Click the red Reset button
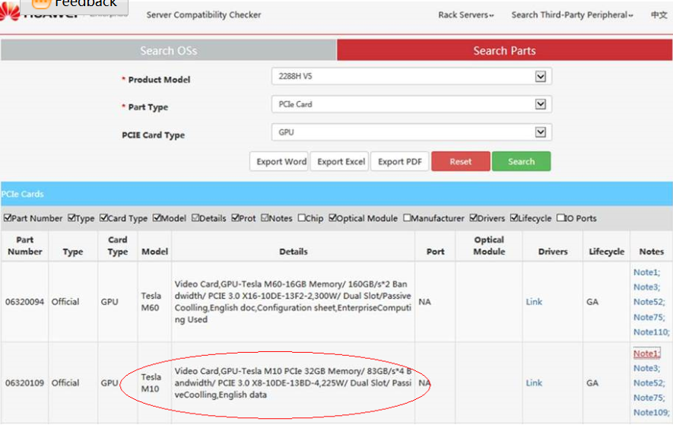Viewport: 673px width, 425px height. (x=460, y=162)
